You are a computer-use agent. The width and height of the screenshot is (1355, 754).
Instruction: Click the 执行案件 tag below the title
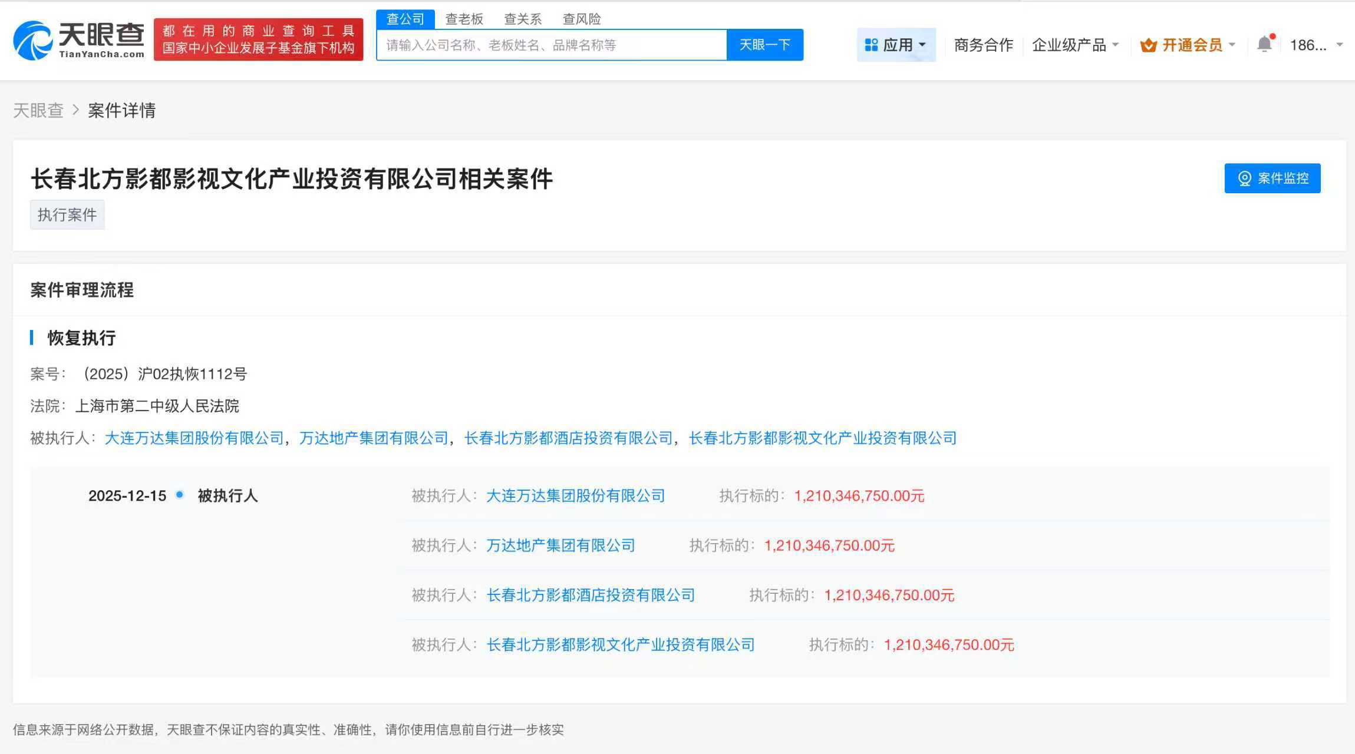coord(67,214)
